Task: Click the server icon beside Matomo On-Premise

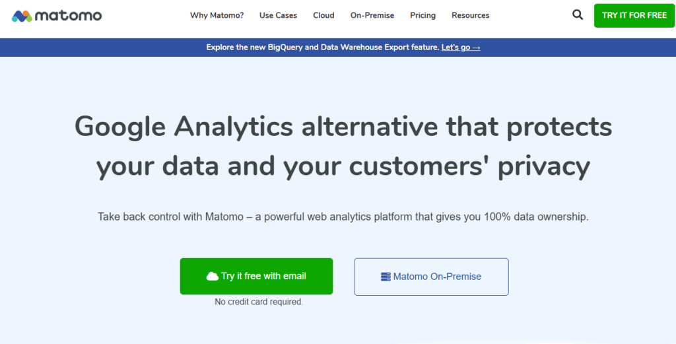Action: click(x=386, y=277)
